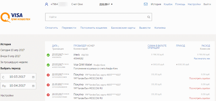Viewport: 216px width, 101px height.
Task: Click the user profile icon
Action: click(x=46, y=4)
